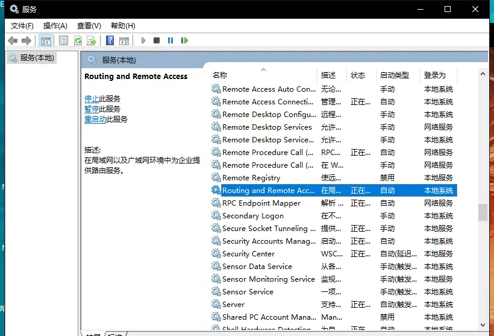Click gear icon of Sensor Service row
The image size is (494, 336).
216,291
